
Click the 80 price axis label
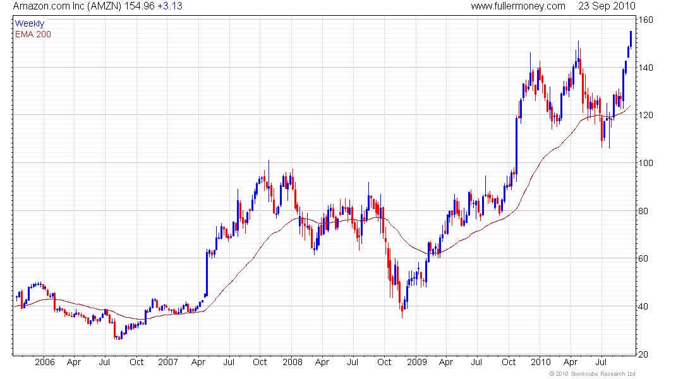(643, 210)
